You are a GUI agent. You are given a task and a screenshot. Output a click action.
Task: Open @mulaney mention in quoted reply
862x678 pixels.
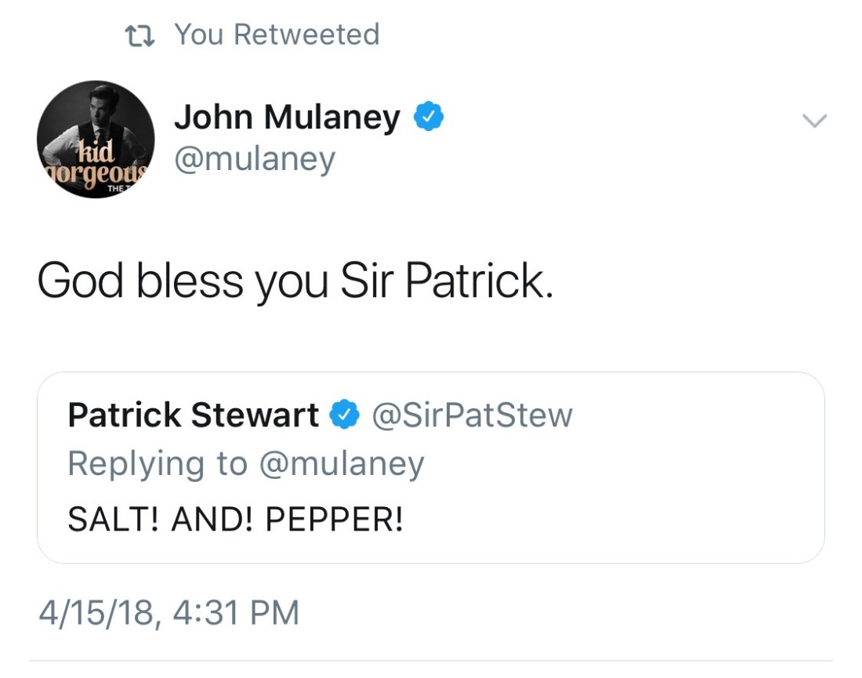(341, 463)
